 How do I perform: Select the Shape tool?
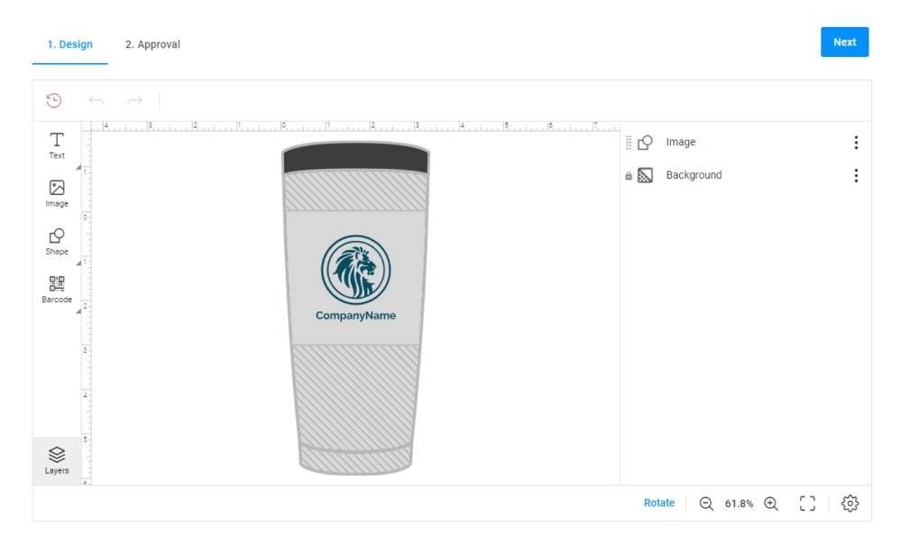click(x=56, y=242)
